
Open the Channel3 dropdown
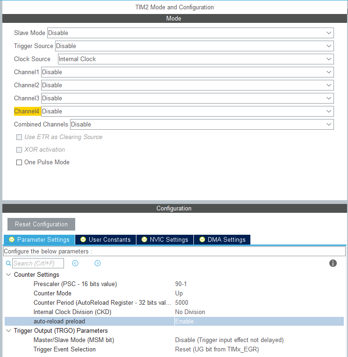187,98
